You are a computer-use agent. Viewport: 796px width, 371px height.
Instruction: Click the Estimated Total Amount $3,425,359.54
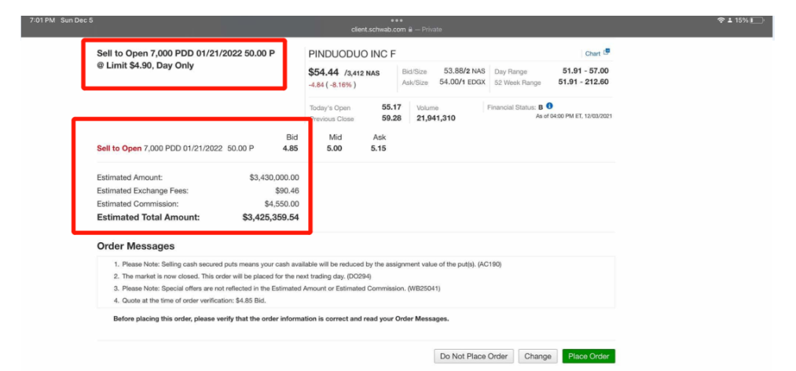(x=270, y=217)
